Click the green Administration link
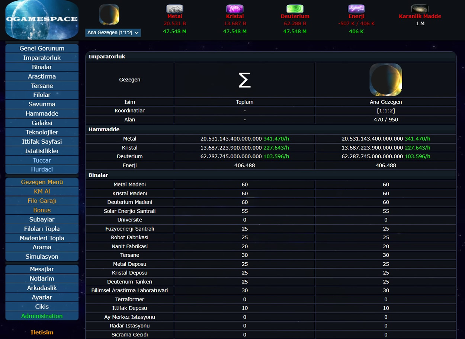The height and width of the screenshot is (339, 465). (42, 316)
